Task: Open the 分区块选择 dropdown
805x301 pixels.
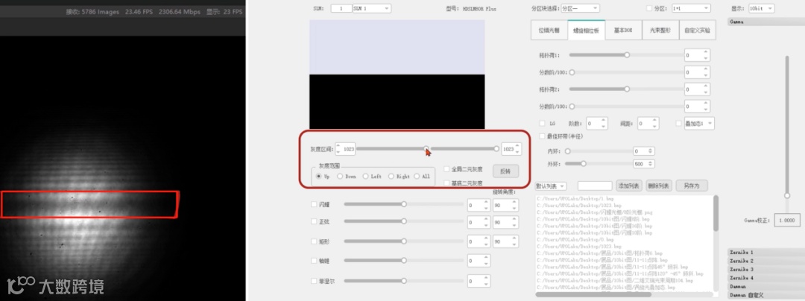Action: pos(580,8)
